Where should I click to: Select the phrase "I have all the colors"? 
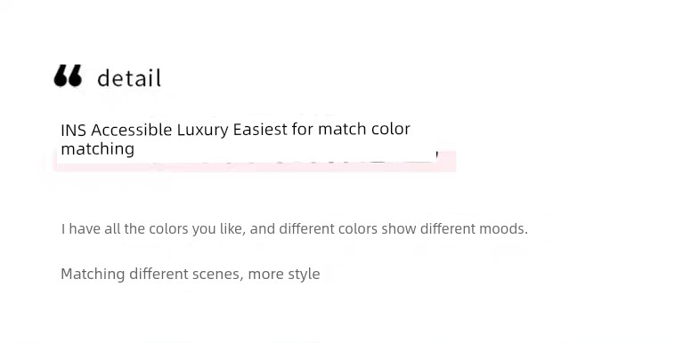pyautogui.click(x=125, y=228)
